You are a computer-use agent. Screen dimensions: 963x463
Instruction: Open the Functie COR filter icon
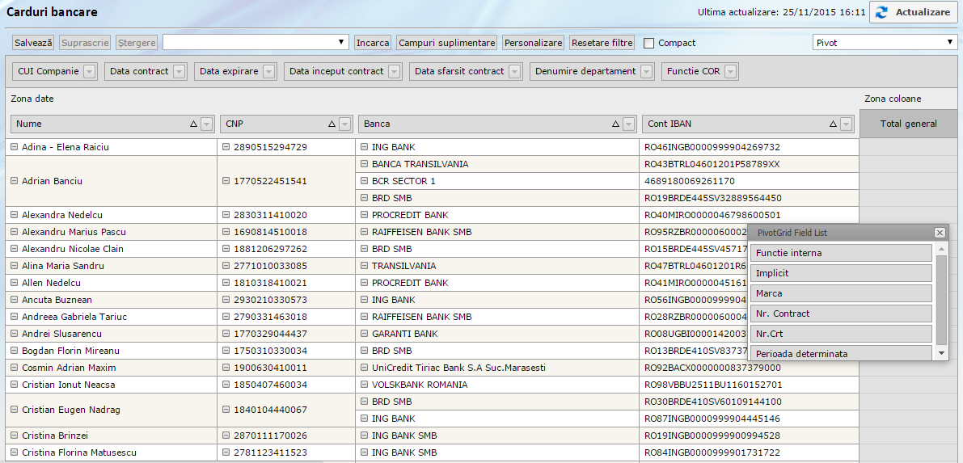[731, 72]
